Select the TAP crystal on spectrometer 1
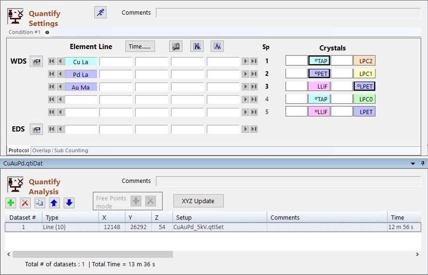The width and height of the screenshot is (428, 275). tap(319, 61)
